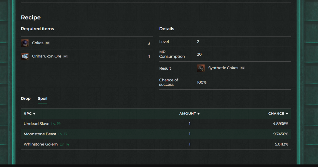318x167 pixels.
Task: Open the Undead Slave NPC page
Action: (36, 124)
